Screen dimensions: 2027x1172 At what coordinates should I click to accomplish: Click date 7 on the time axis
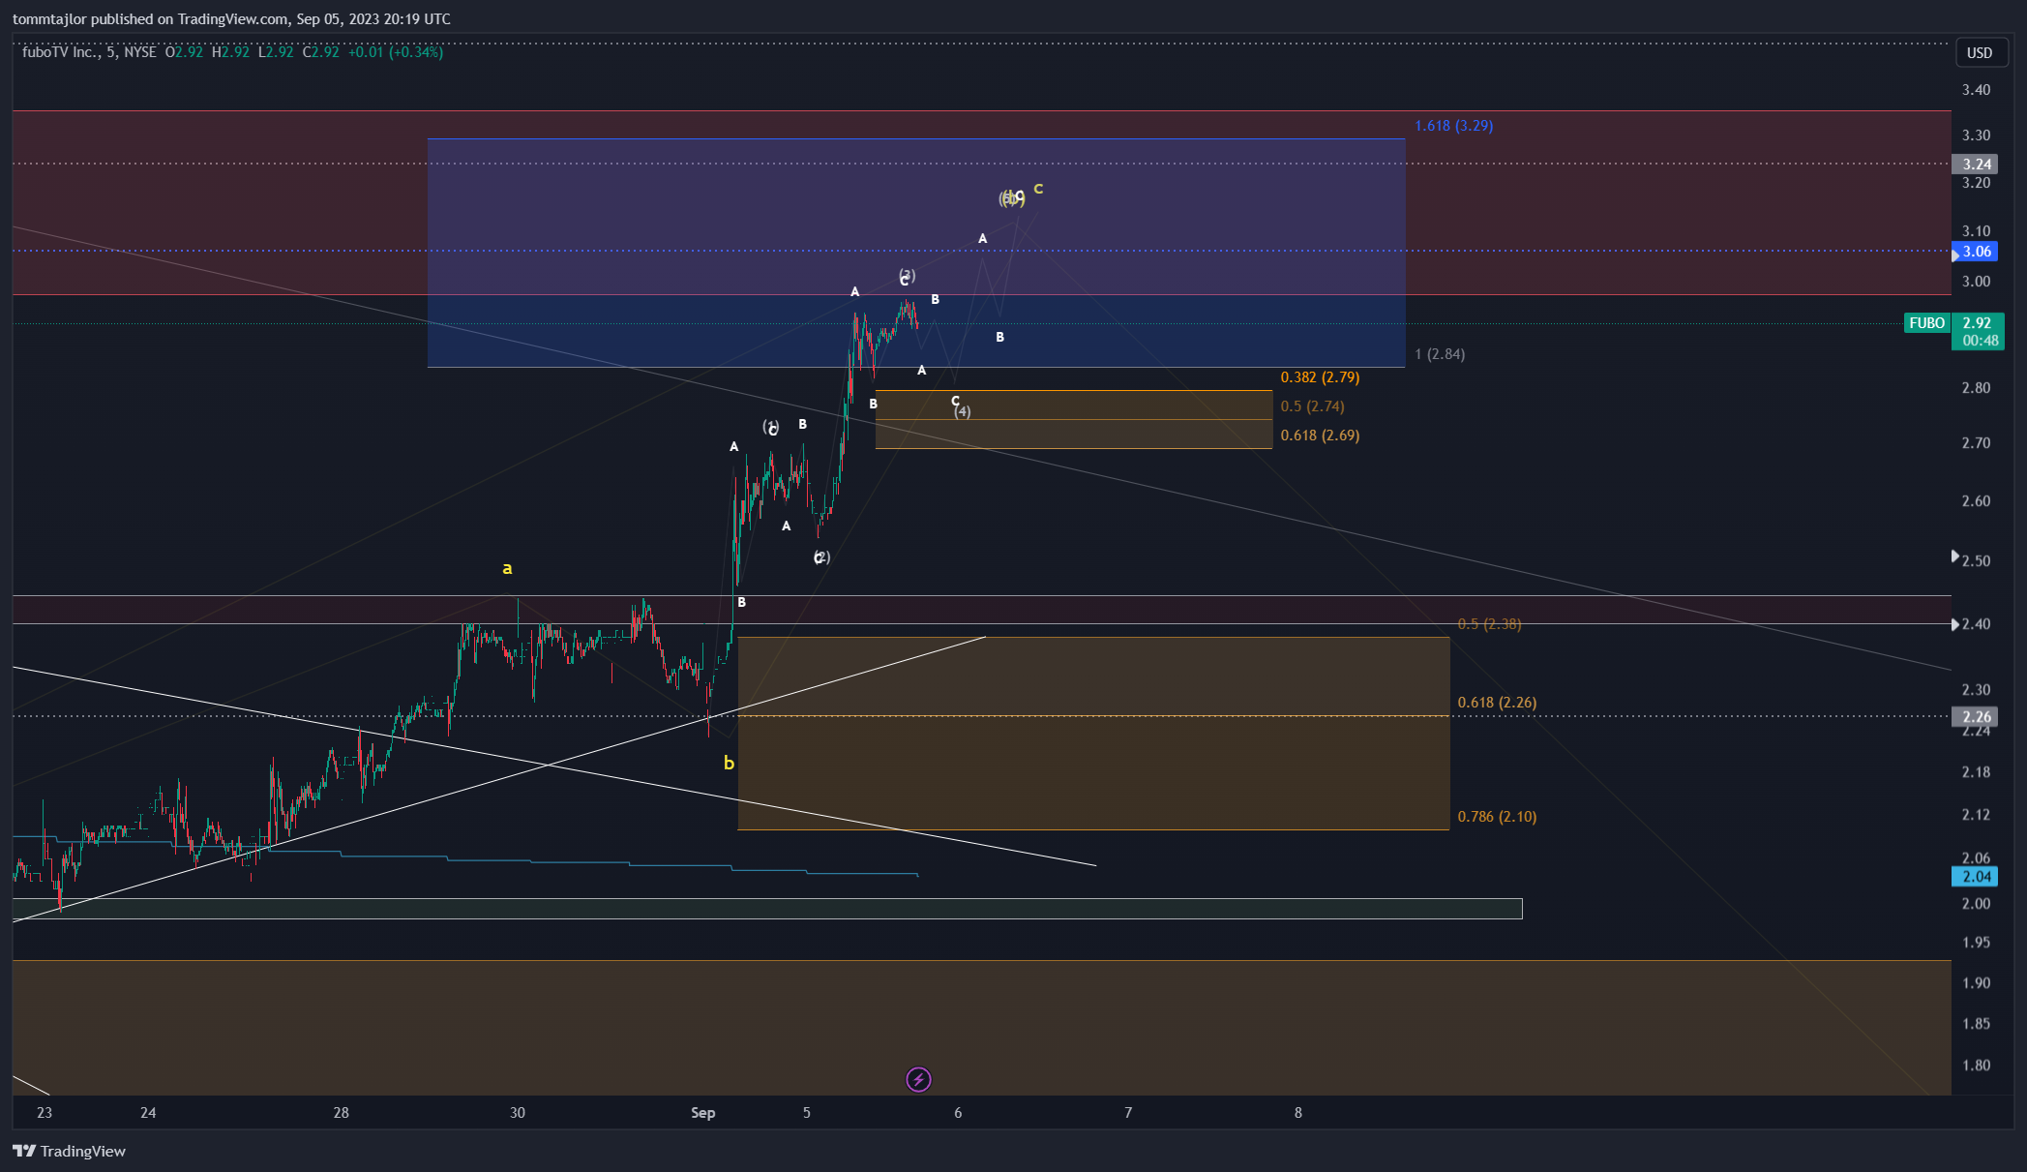click(1128, 1113)
